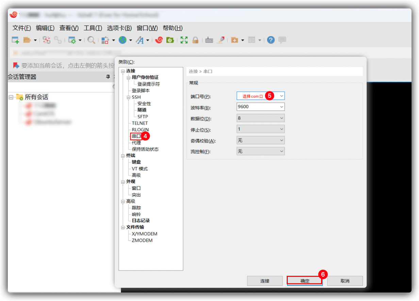
Task: Click the magnifier Find icon
Action: pos(91,40)
